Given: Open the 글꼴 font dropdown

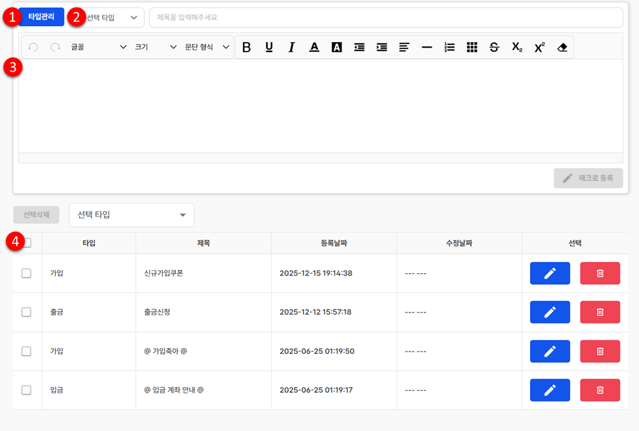Looking at the screenshot, I should click(98, 48).
